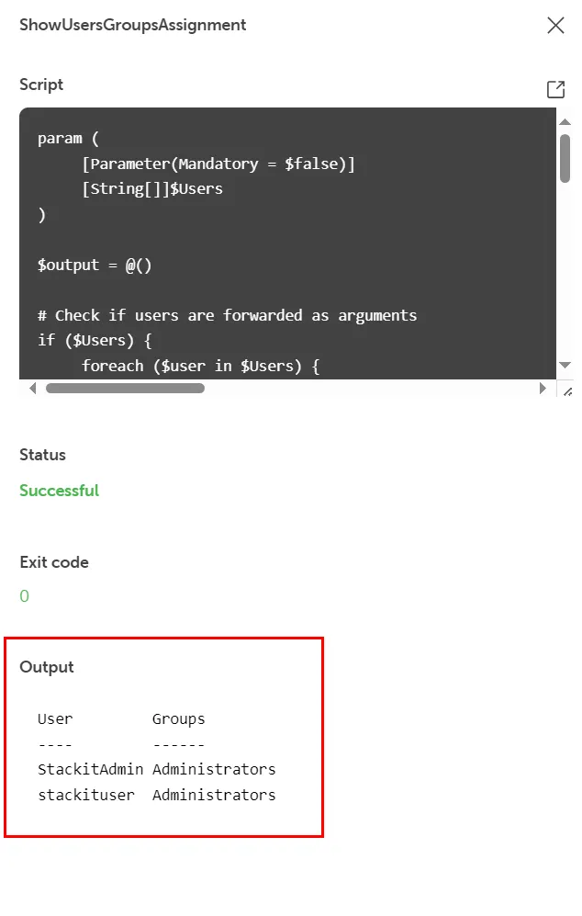Click the "Output" section heading
582x916 pixels.
pos(47,667)
